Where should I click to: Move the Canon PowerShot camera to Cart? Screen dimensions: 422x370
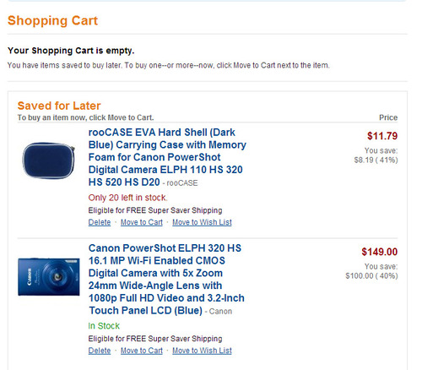click(x=142, y=351)
